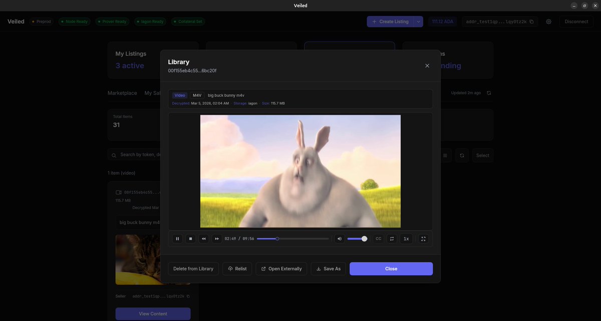The width and height of the screenshot is (601, 321).
Task: Click the Disconnect button
Action: 576,22
